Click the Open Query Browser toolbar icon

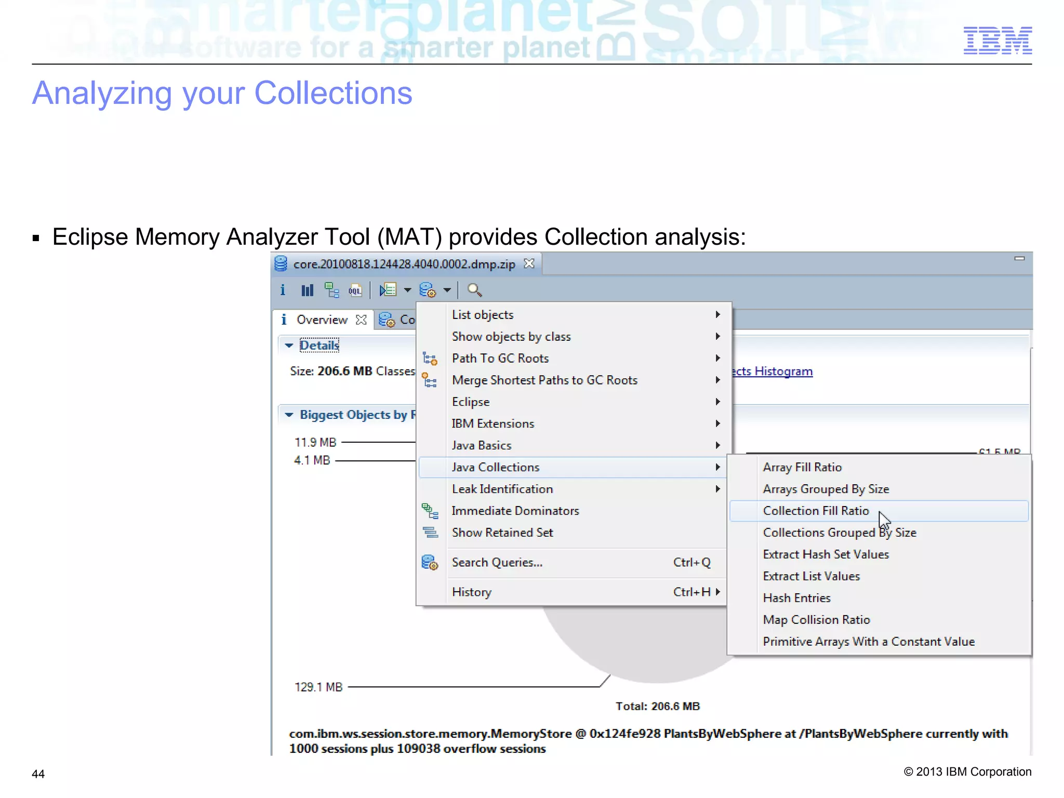[428, 290]
